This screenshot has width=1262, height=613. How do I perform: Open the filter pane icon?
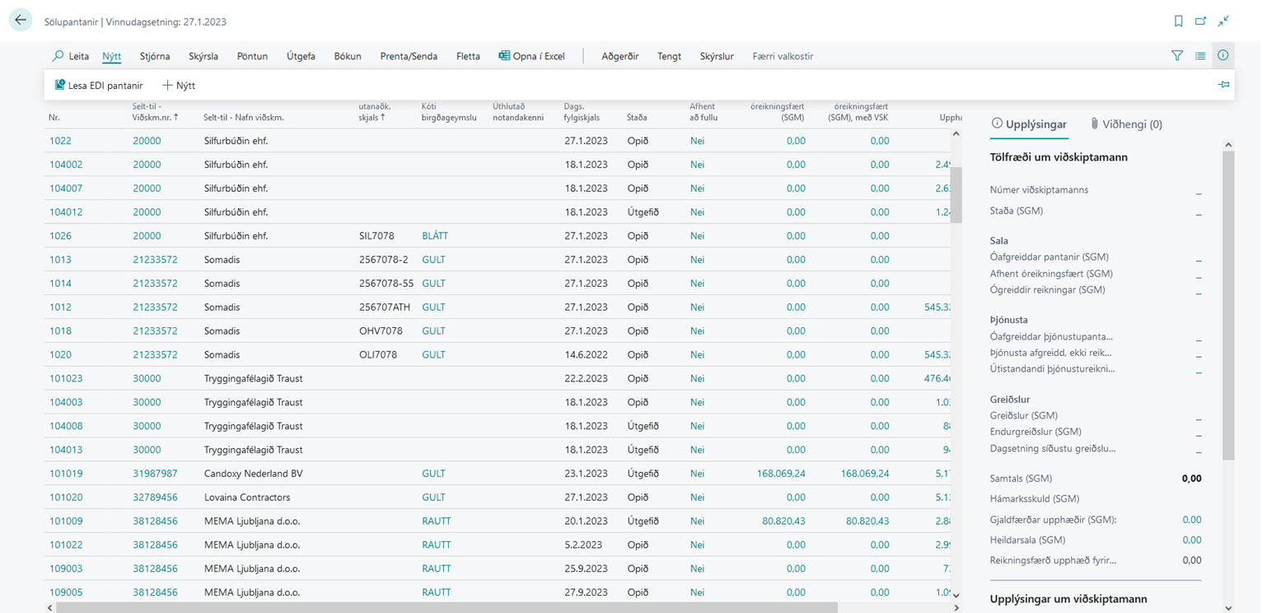tap(1177, 56)
